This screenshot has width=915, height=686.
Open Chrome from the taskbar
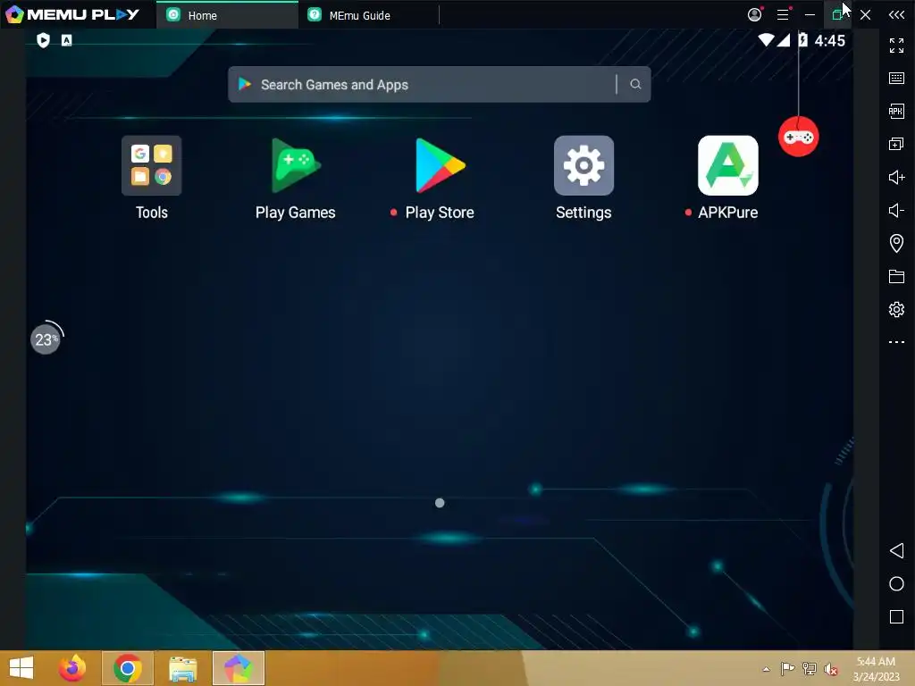(128, 668)
